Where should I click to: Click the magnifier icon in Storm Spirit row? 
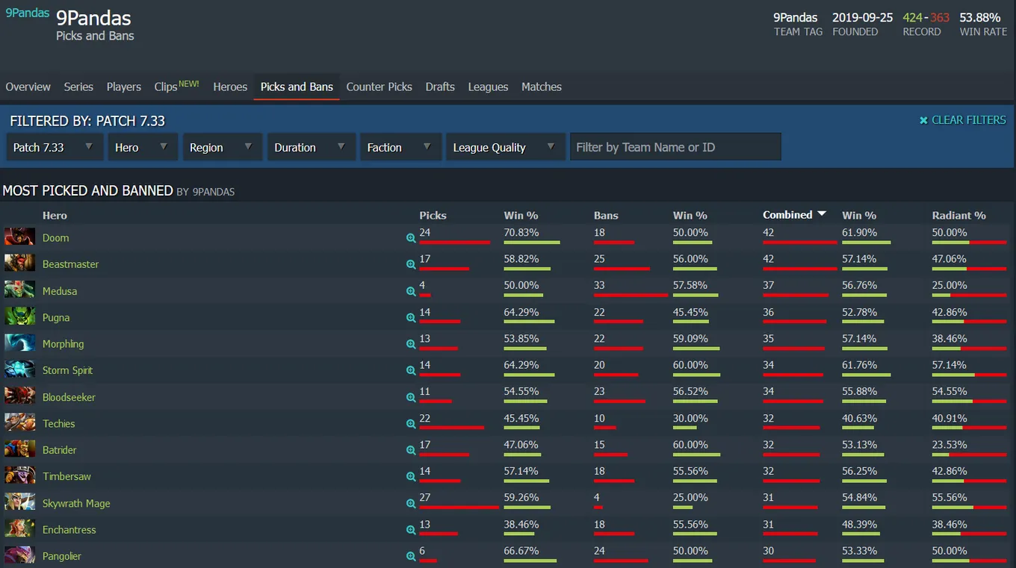411,370
